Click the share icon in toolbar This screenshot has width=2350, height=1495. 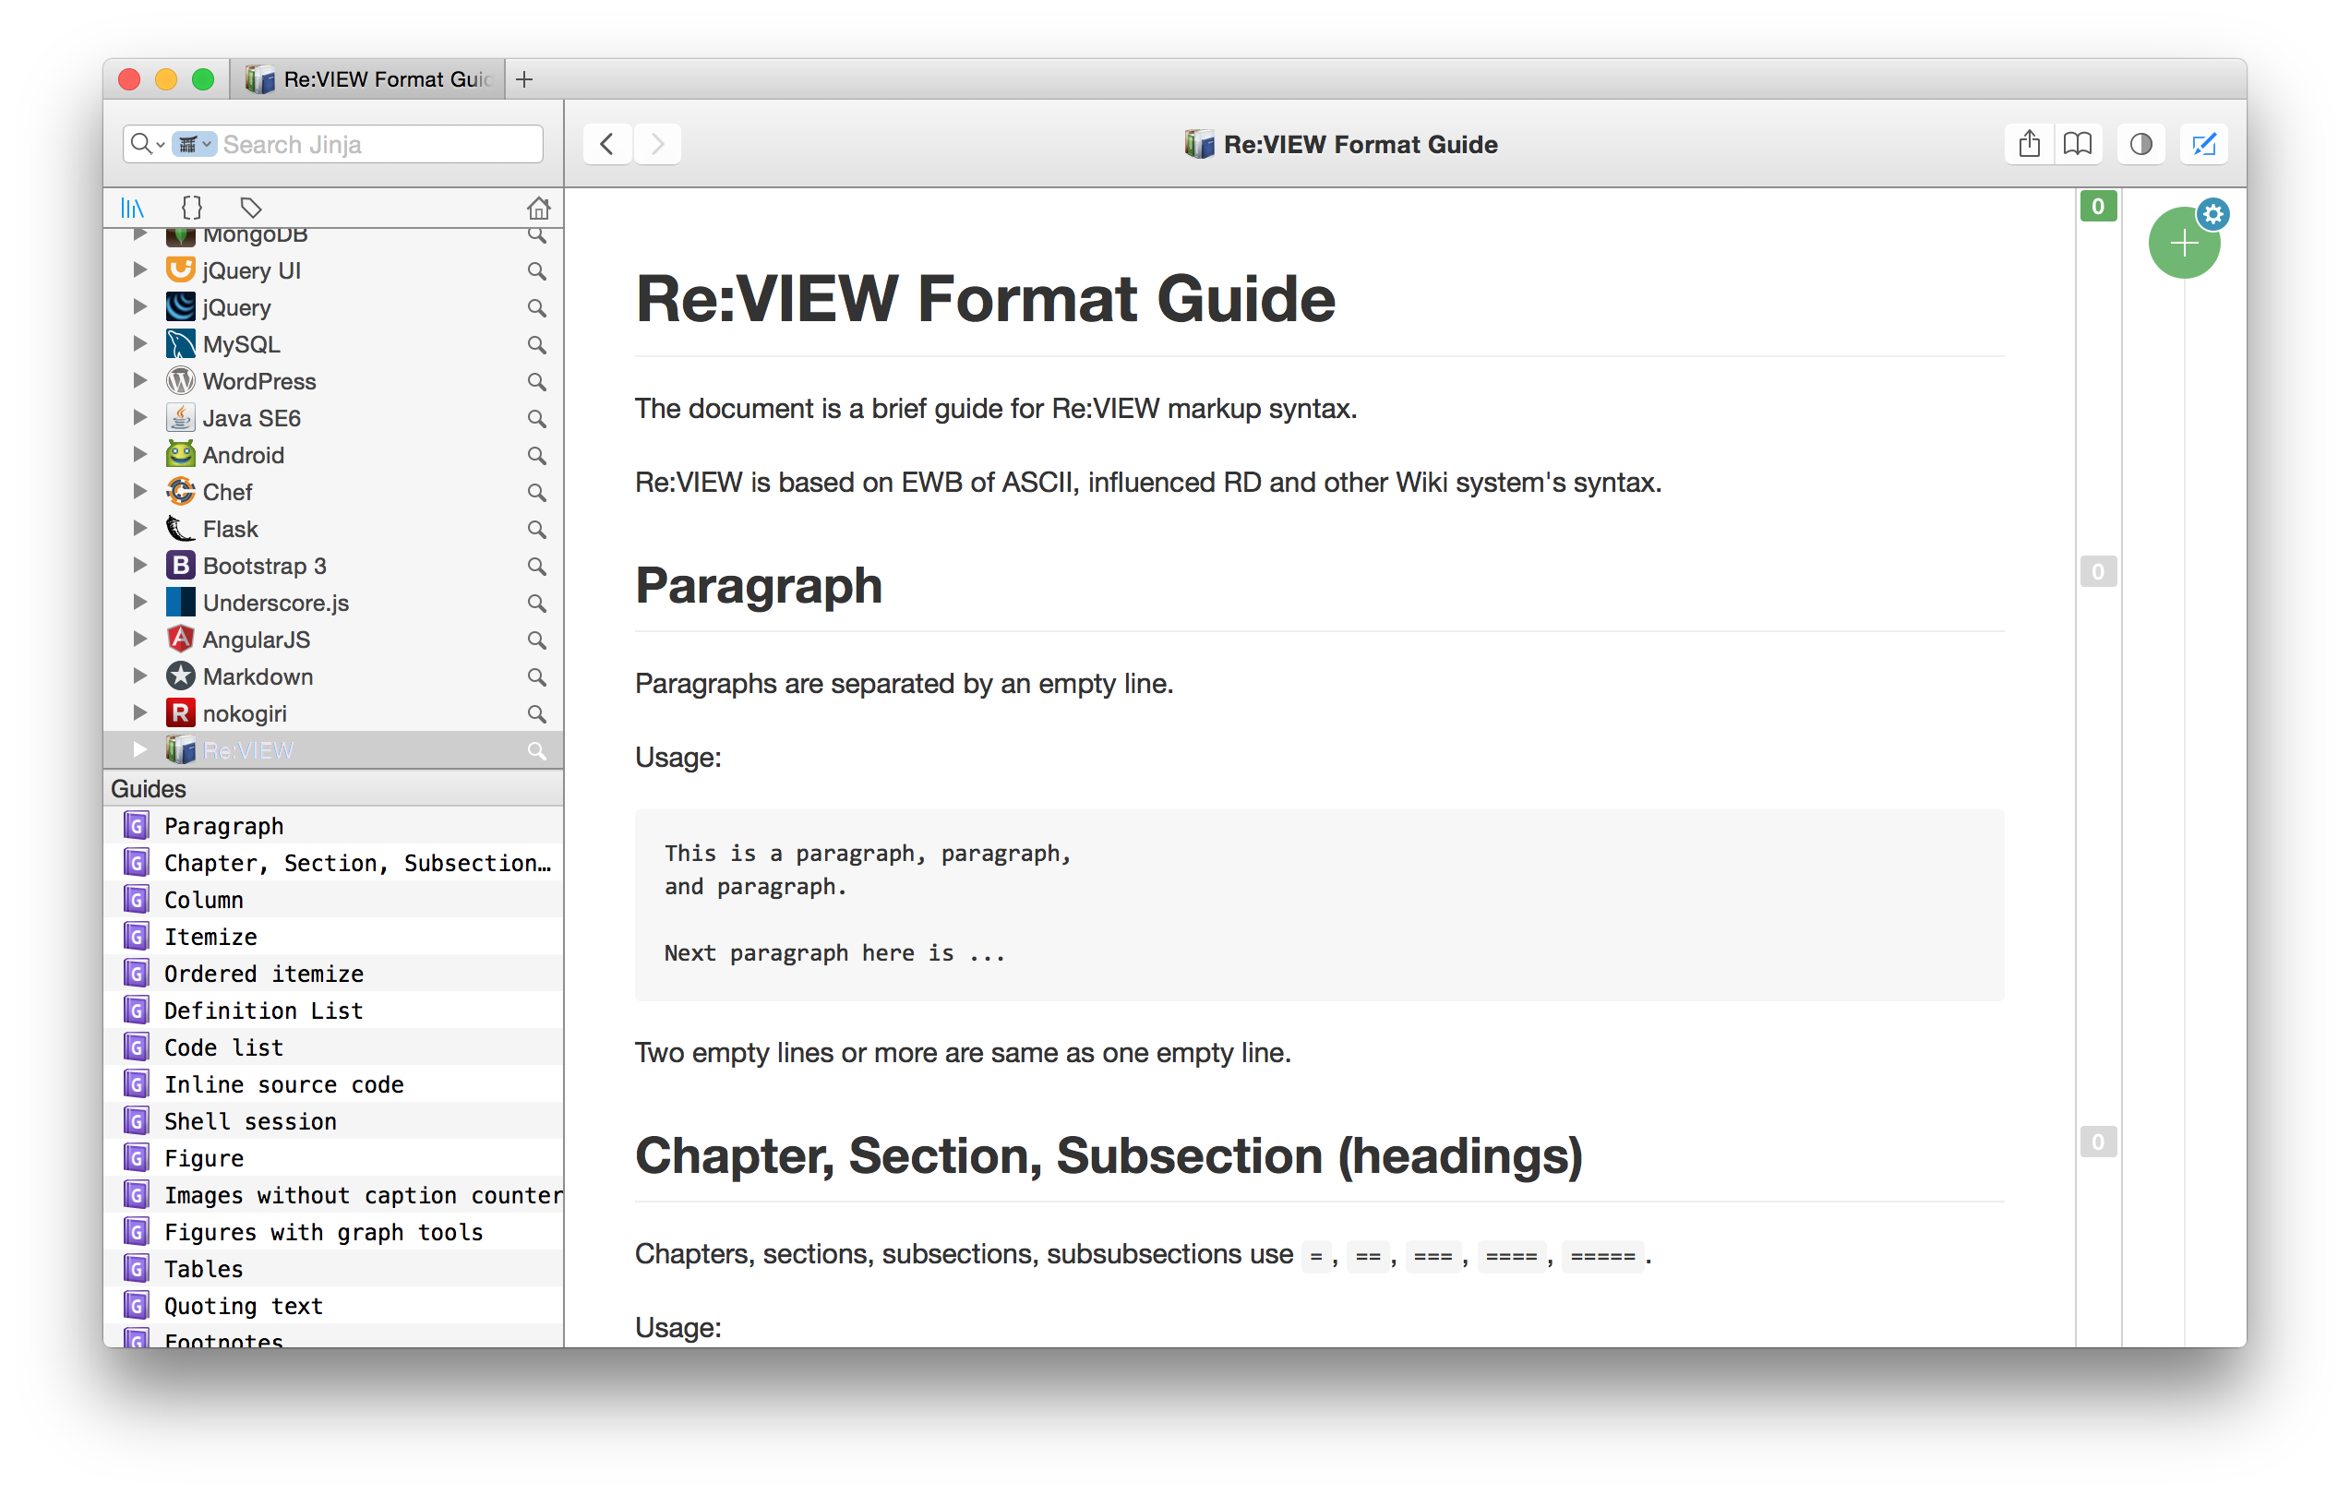2029,145
